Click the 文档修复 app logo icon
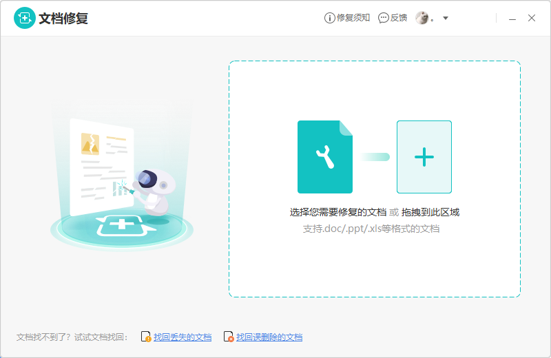 (x=25, y=19)
